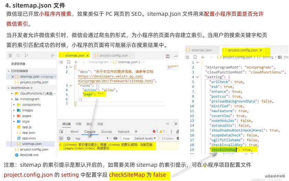Close the debug panel

[176, 124]
